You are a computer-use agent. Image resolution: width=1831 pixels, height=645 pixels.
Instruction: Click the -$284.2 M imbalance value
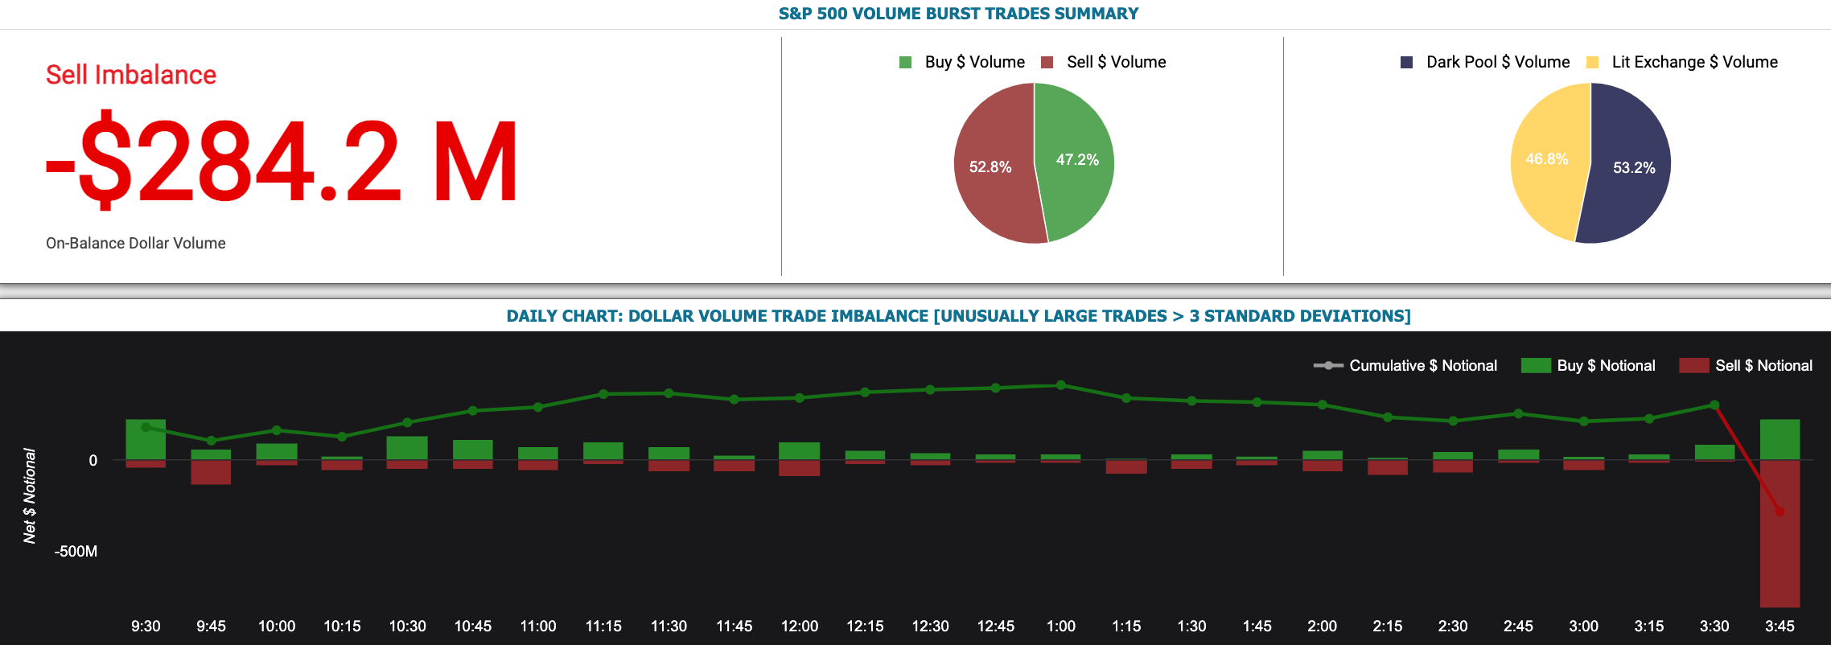(x=282, y=161)
